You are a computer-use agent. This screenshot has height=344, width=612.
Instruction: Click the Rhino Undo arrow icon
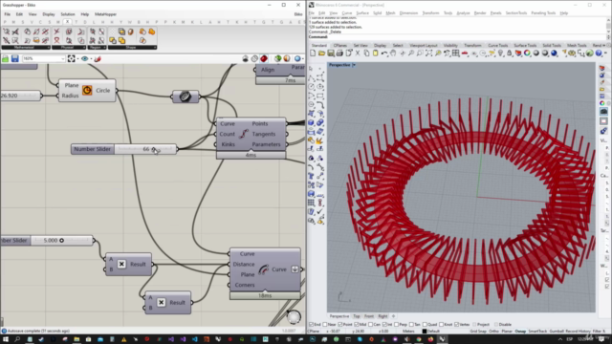point(384,54)
